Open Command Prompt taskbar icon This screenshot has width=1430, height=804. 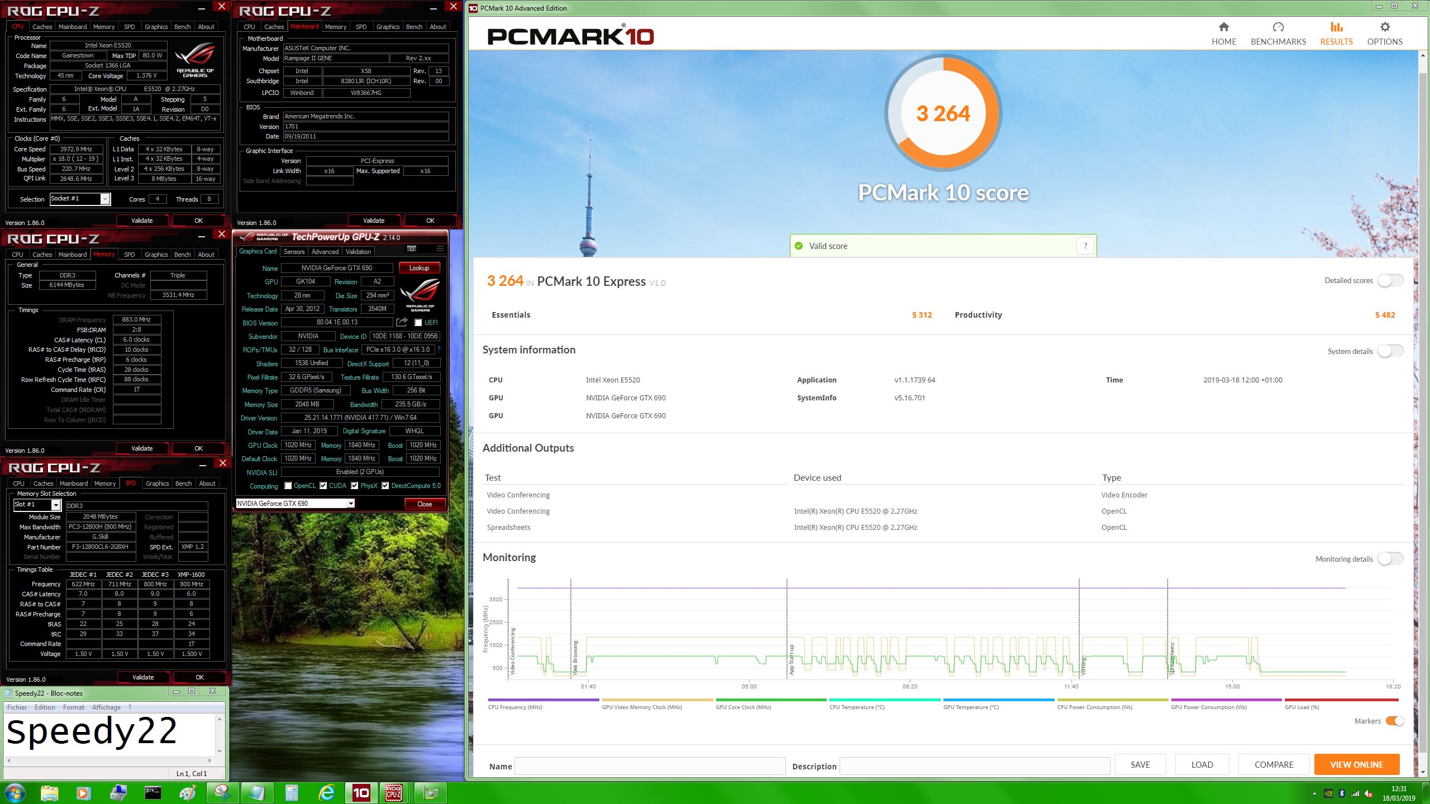click(153, 793)
